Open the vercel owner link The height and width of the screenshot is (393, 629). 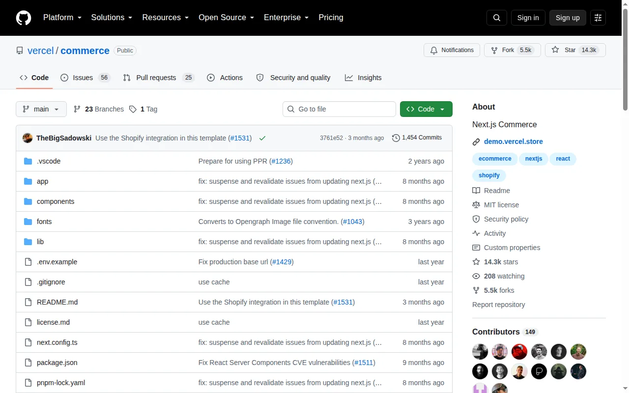[41, 51]
